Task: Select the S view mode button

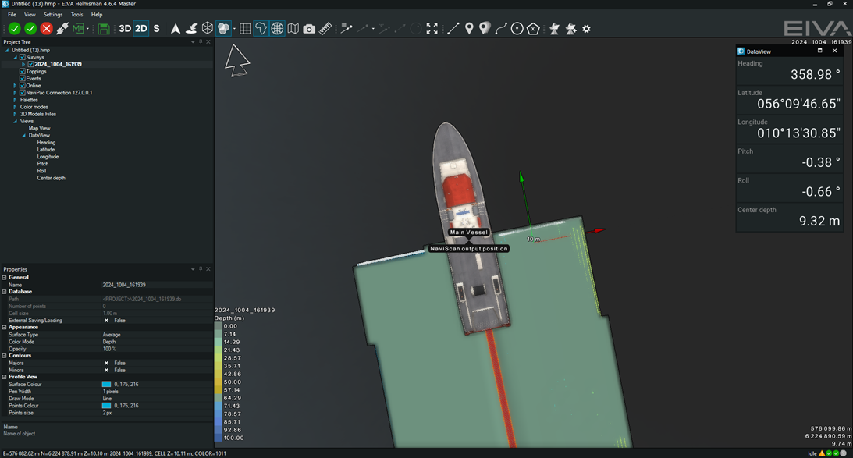Action: coord(157,28)
